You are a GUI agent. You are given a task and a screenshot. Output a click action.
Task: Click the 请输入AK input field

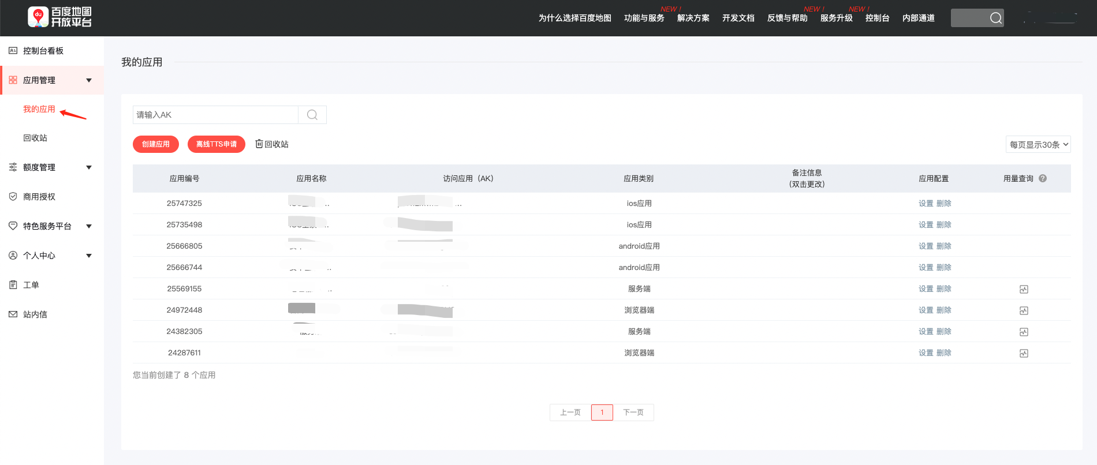point(215,115)
